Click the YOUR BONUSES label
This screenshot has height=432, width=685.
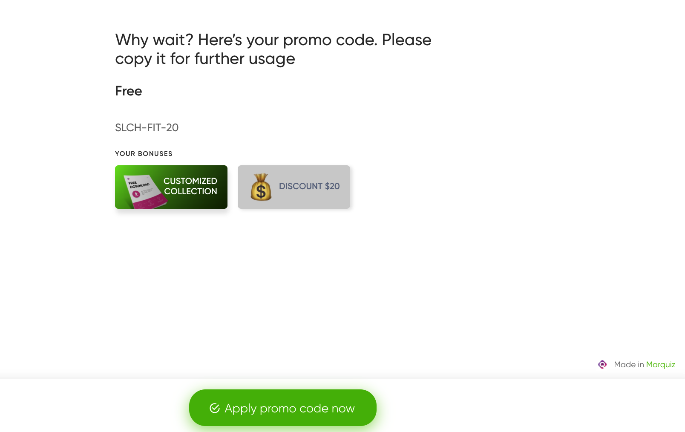click(x=144, y=154)
